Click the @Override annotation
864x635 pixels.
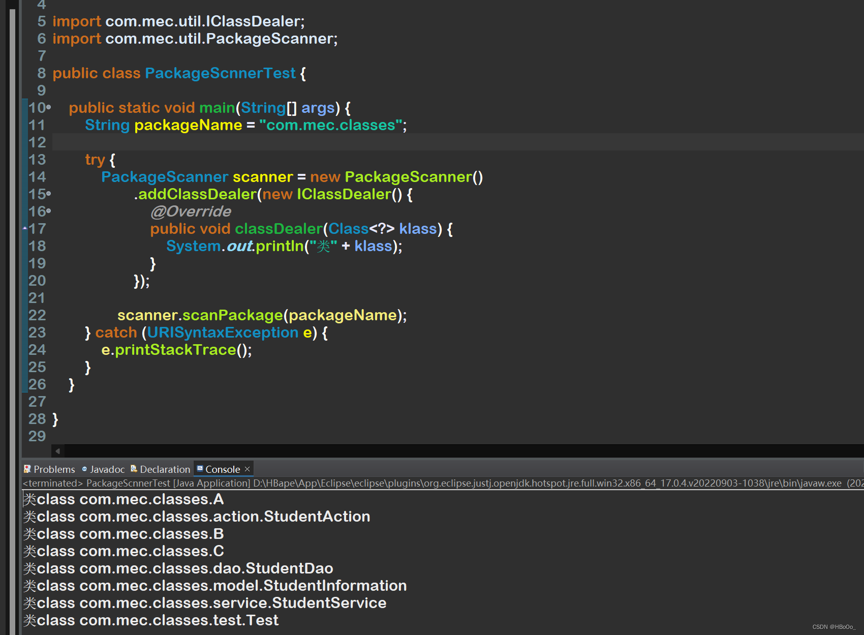tap(191, 211)
